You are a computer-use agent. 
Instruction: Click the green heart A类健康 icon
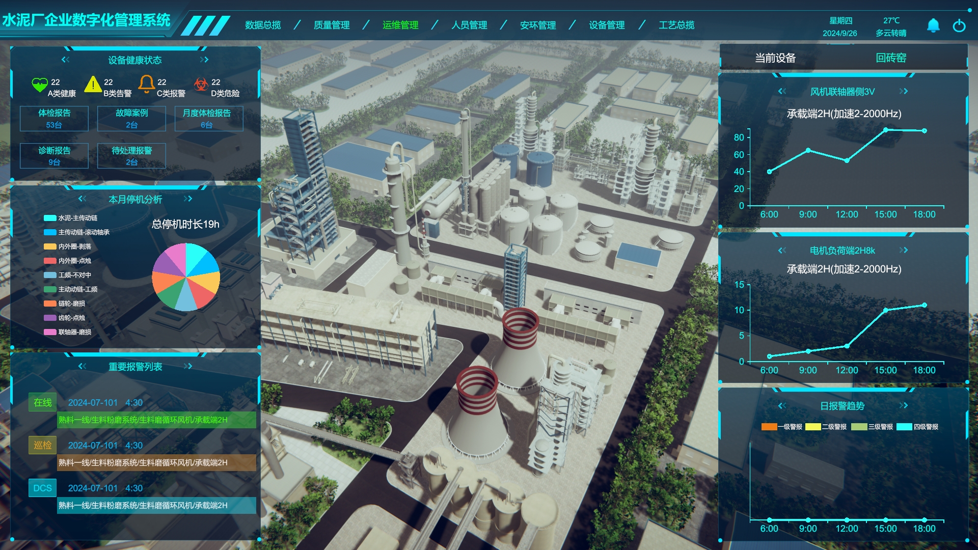[x=39, y=85]
